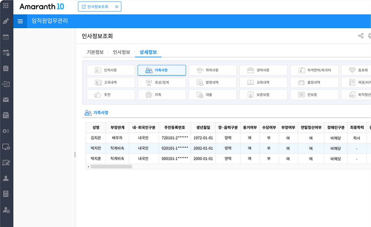Viewport: 371px width, 227px height.
Task: Click the 배우자 relationship cell
Action: click(x=117, y=138)
